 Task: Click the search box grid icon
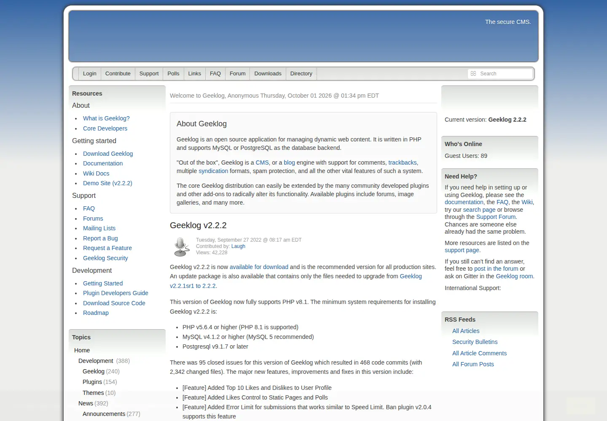[x=473, y=74]
